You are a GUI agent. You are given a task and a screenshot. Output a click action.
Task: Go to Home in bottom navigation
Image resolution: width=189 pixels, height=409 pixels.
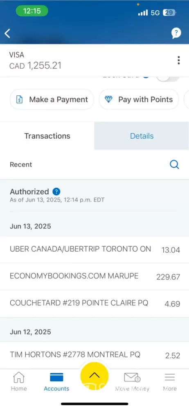pyautogui.click(x=18, y=381)
